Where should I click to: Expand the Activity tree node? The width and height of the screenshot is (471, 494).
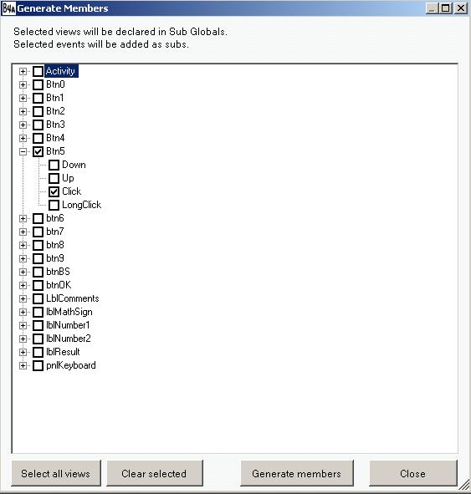point(23,72)
